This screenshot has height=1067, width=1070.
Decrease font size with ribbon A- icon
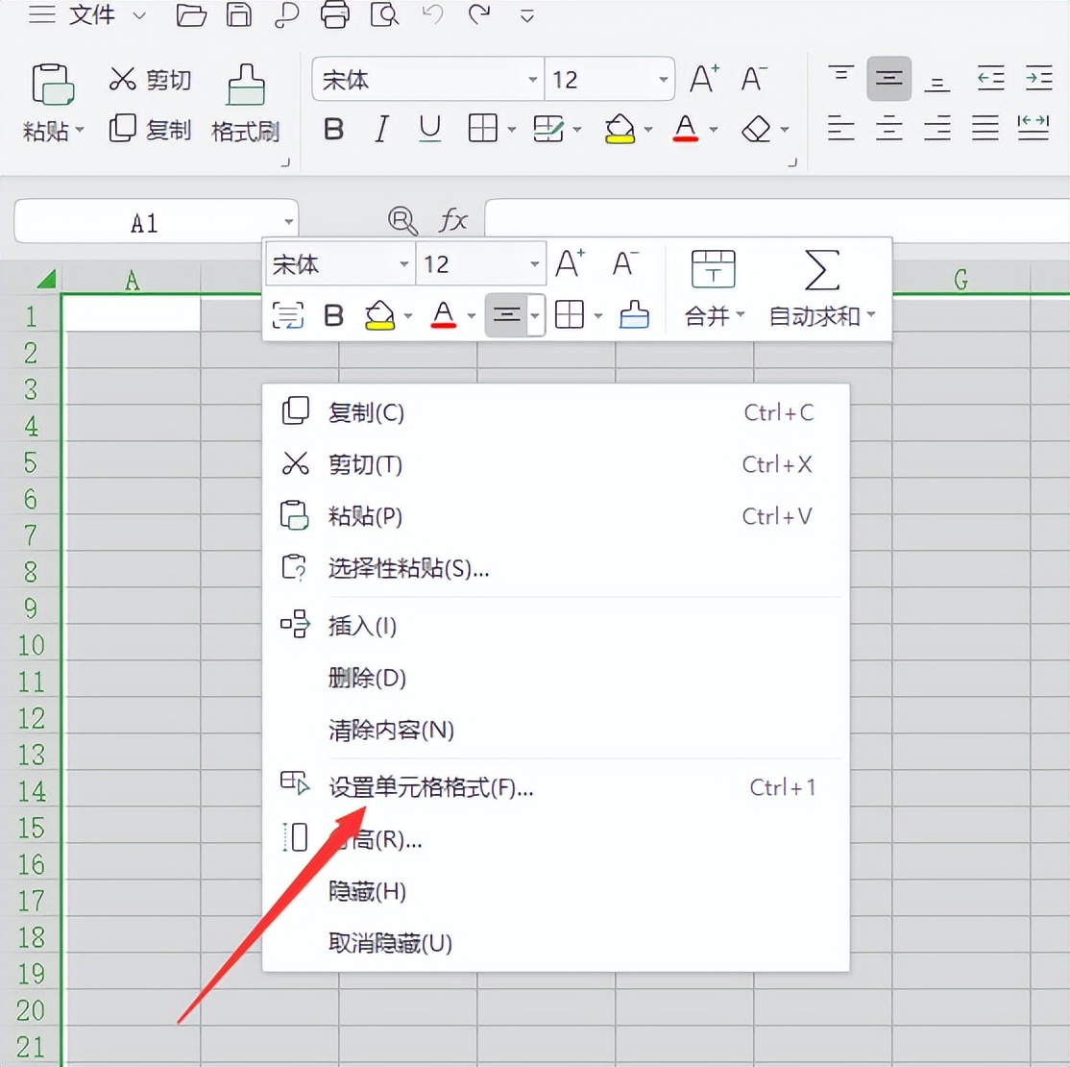(754, 79)
